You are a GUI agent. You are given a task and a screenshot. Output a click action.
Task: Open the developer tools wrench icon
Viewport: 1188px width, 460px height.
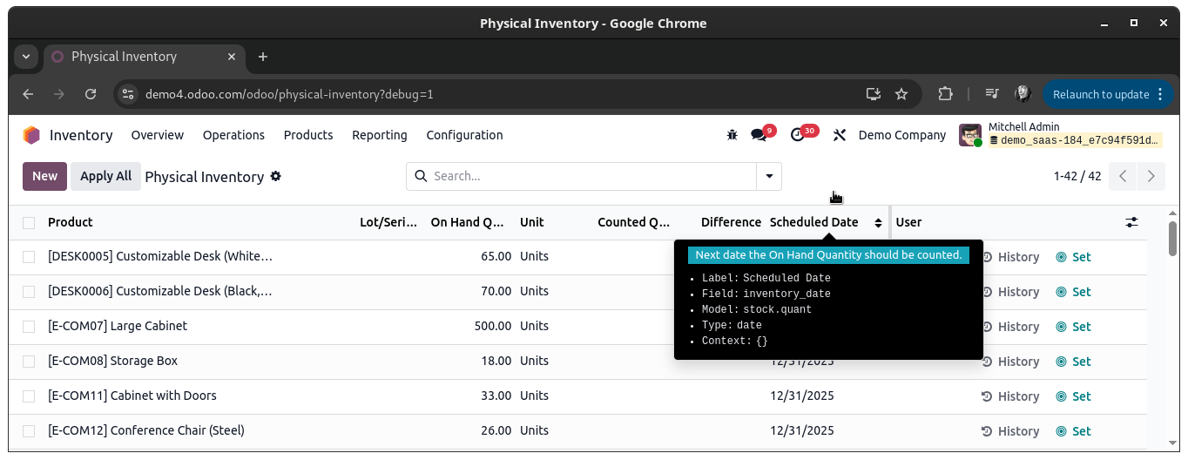[x=840, y=135]
